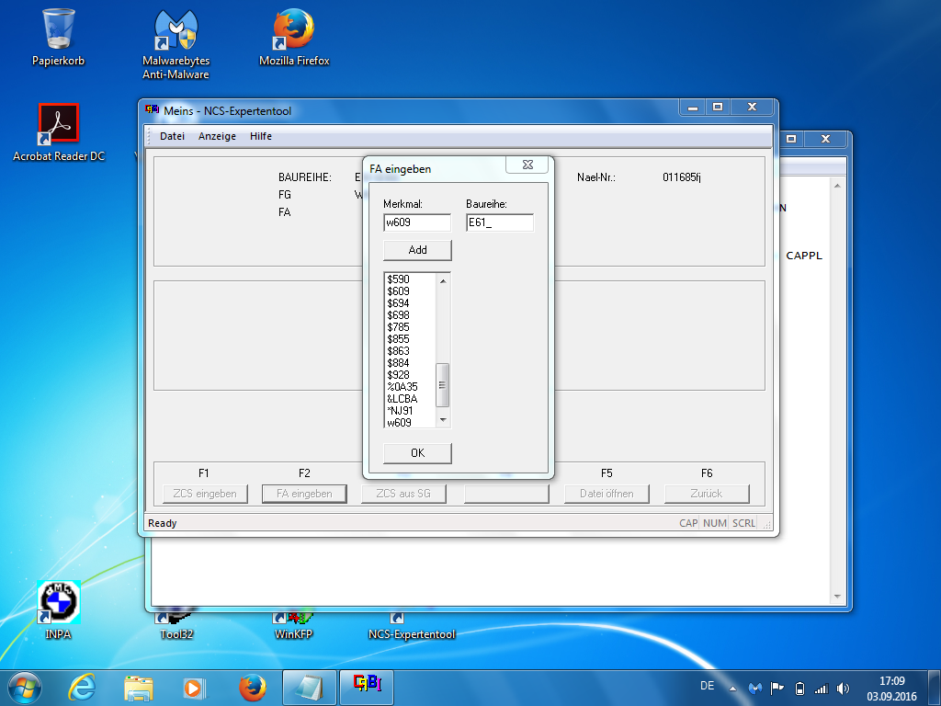Minimize the NCS-Expertentool window
The image size is (941, 706).
[693, 108]
